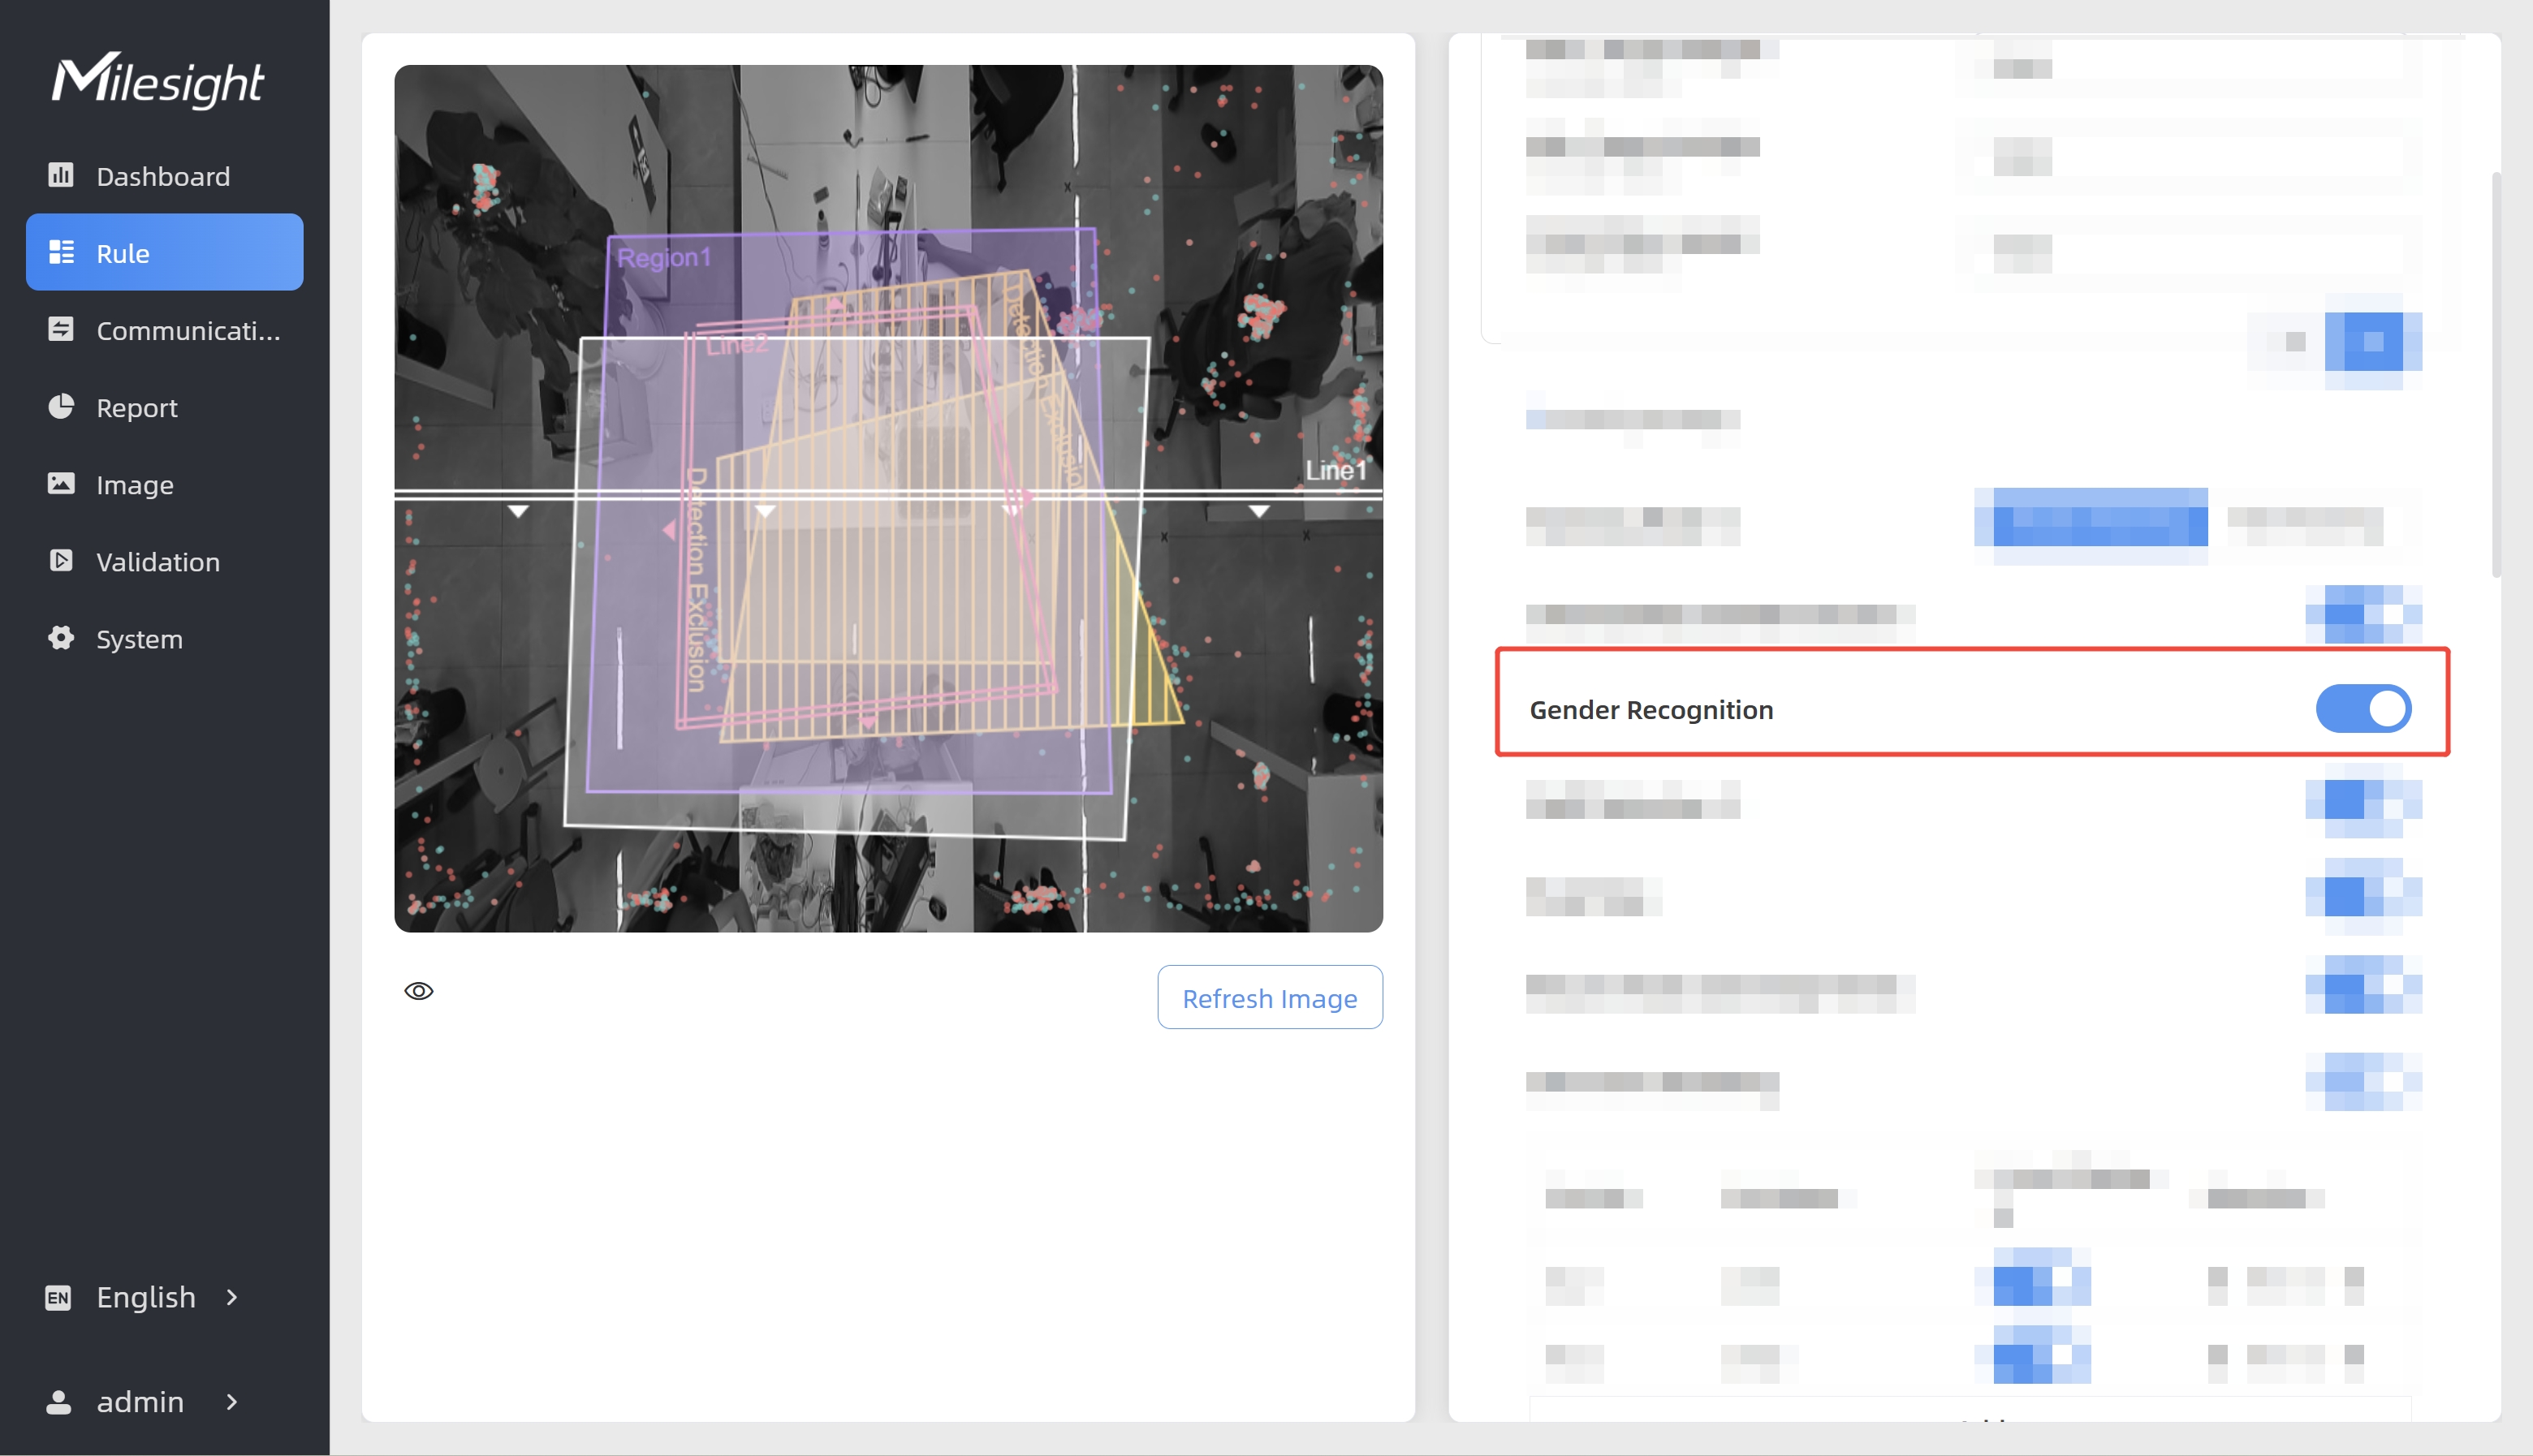The width and height of the screenshot is (2533, 1456).
Task: Click the EN language icon
Action: click(58, 1298)
